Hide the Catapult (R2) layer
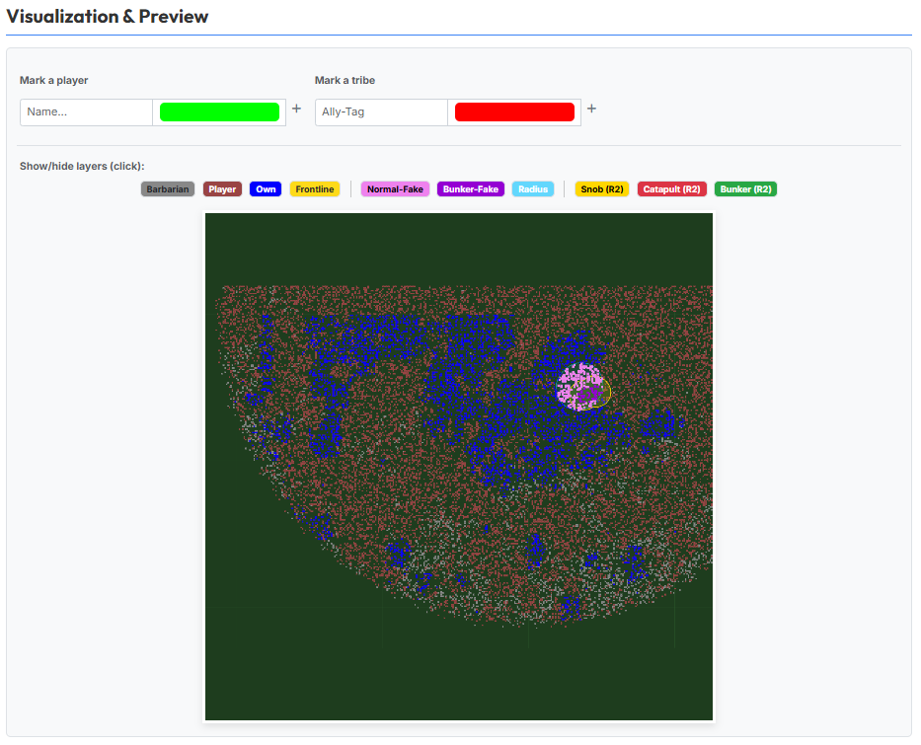Image resolution: width=921 pixels, height=745 pixels. pos(672,189)
